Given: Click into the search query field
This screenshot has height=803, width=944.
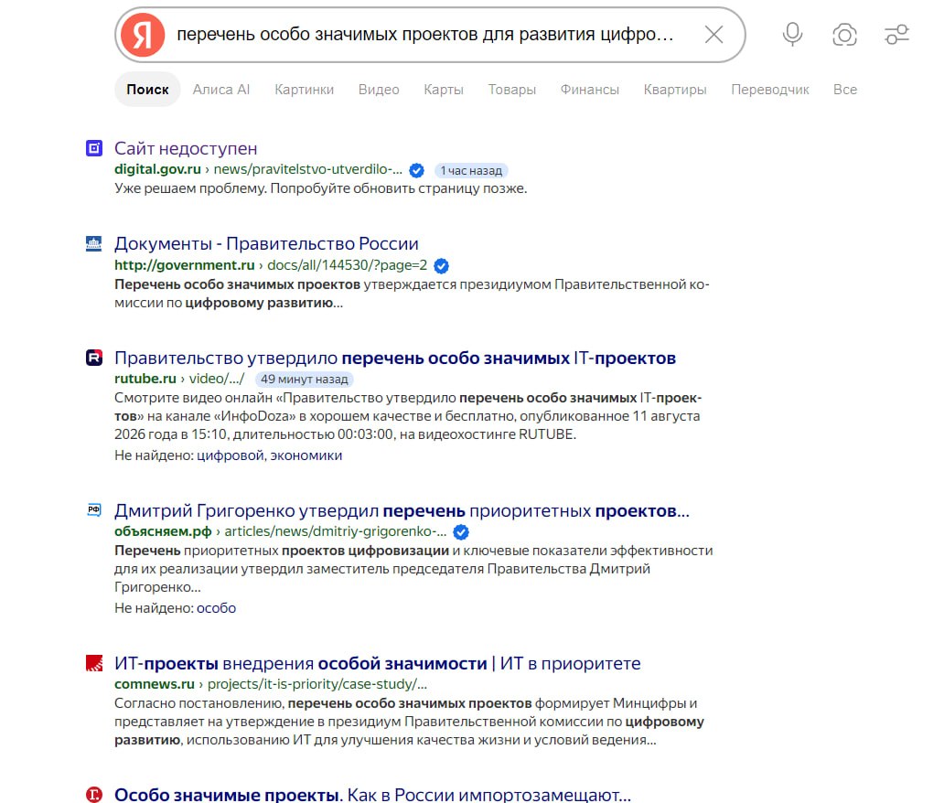Looking at the screenshot, I should coord(425,35).
